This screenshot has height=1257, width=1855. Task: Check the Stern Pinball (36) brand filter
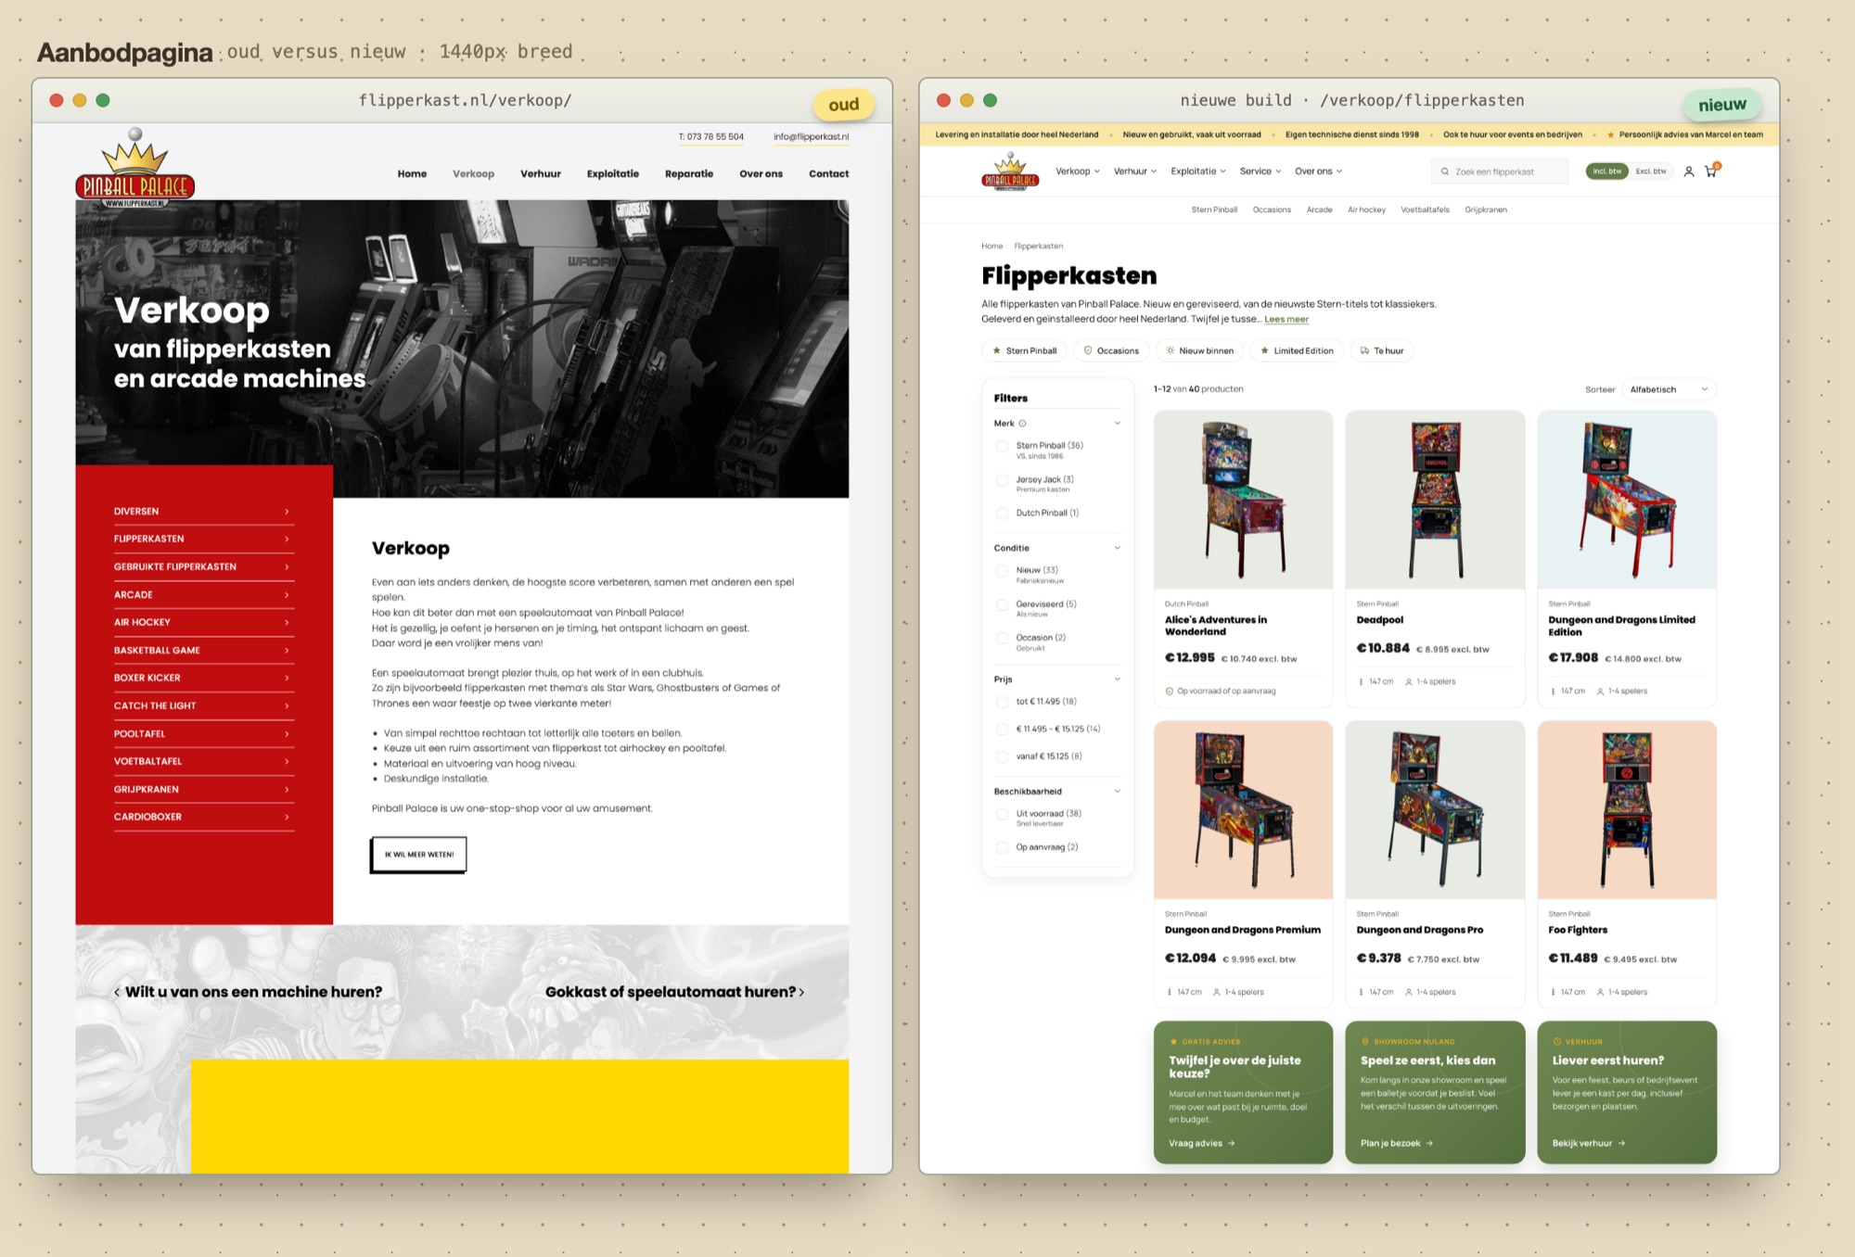click(1002, 446)
